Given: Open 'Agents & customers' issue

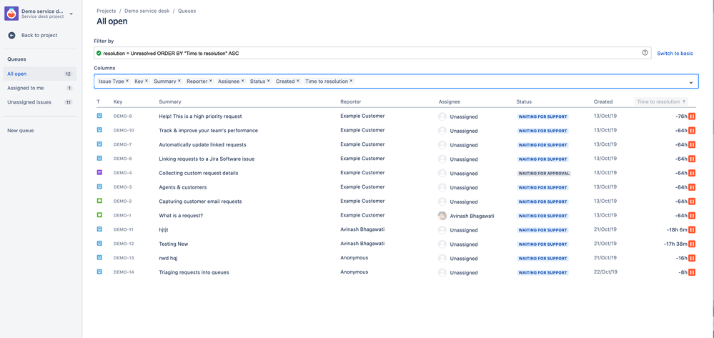Looking at the screenshot, I should coord(182,187).
